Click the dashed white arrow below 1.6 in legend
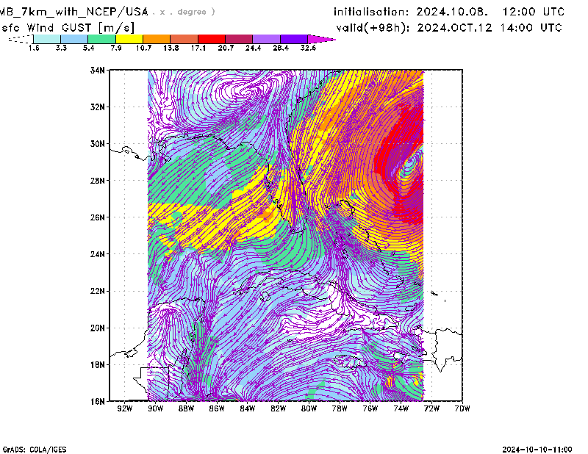Image resolution: width=588 pixels, height=454 pixels. [x=21, y=39]
